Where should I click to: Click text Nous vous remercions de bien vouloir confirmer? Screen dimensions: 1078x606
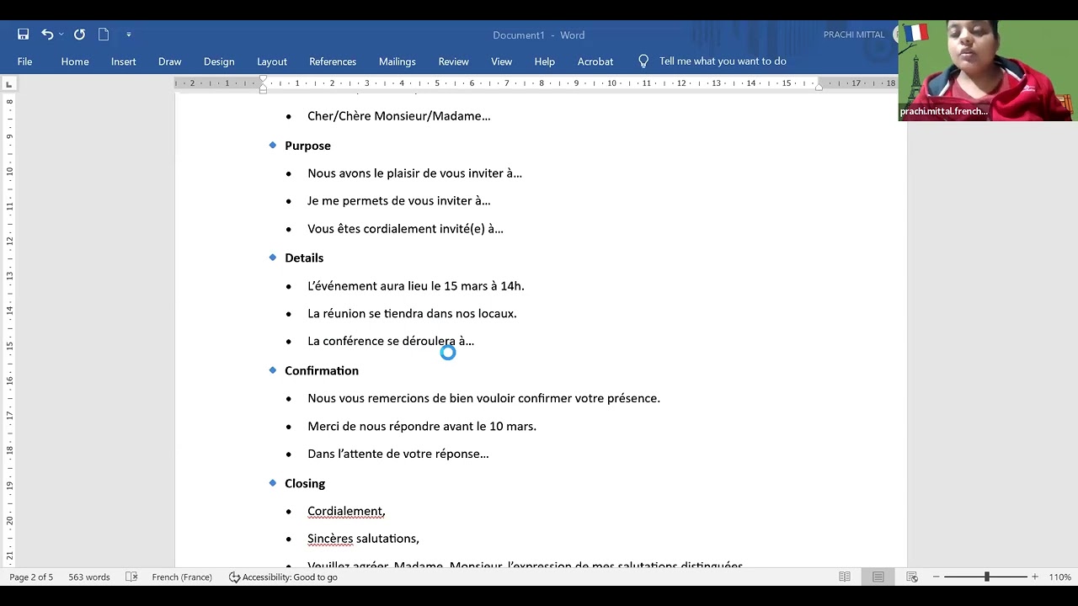[x=440, y=398]
